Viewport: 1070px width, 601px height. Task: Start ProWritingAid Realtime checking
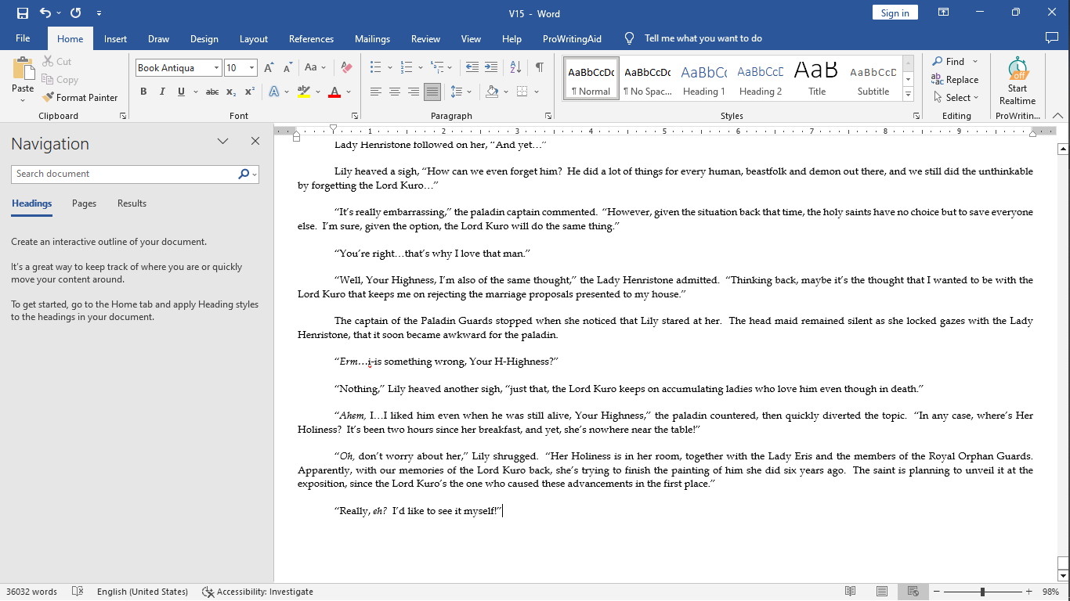point(1017,81)
